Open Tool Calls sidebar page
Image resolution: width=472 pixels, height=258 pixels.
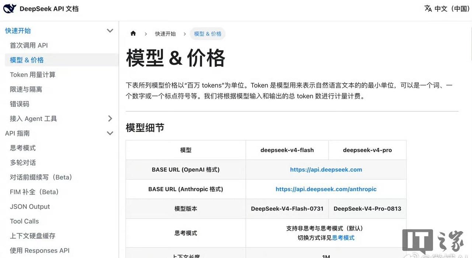[x=24, y=221]
